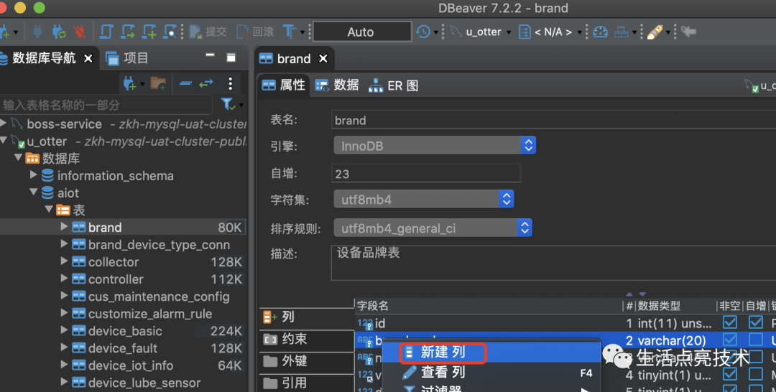Click the red Disconnect plug icon
Screen dimensions: 776x392
79,32
